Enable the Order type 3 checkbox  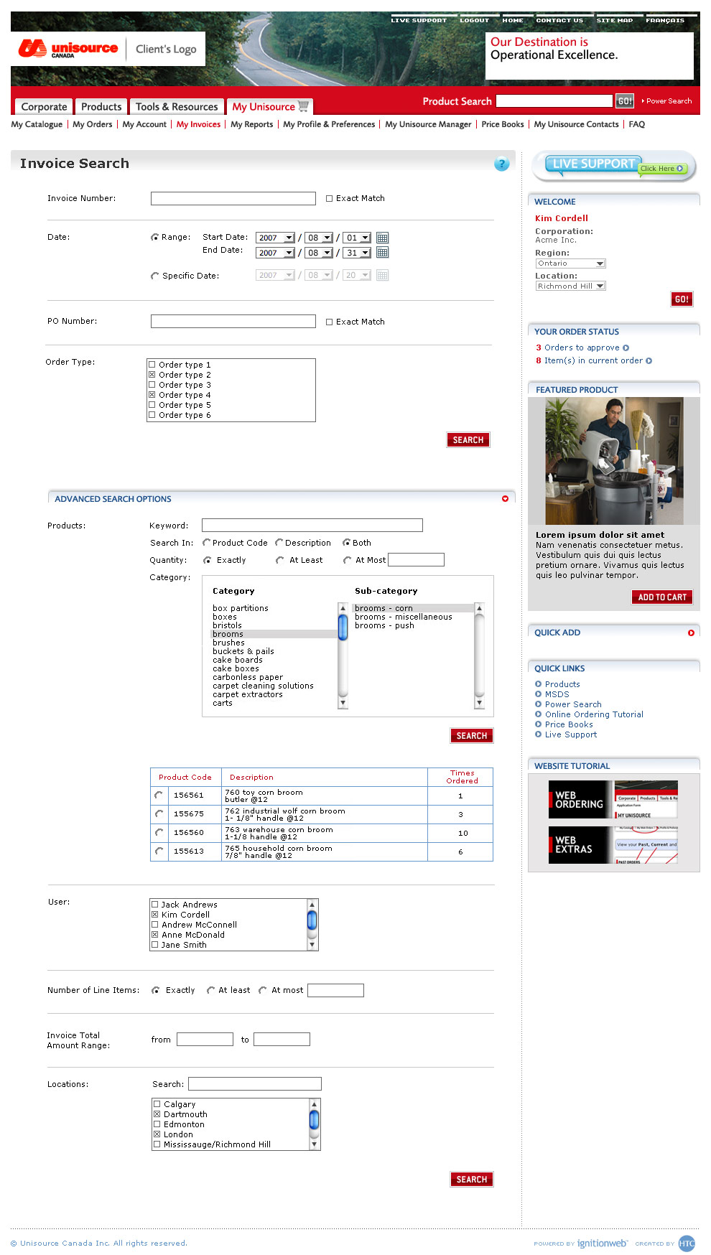point(152,385)
